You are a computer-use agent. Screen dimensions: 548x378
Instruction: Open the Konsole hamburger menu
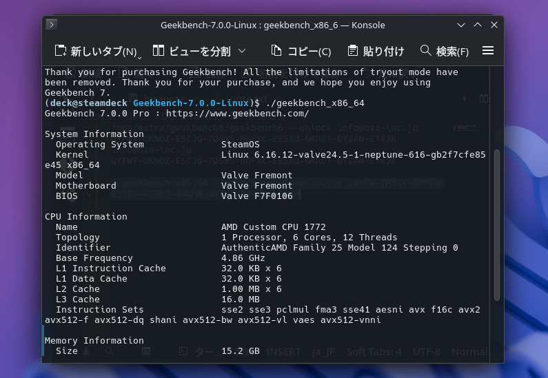(488, 51)
